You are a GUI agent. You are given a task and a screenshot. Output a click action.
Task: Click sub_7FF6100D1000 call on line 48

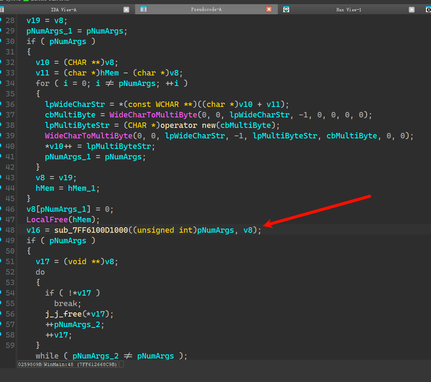(91, 230)
